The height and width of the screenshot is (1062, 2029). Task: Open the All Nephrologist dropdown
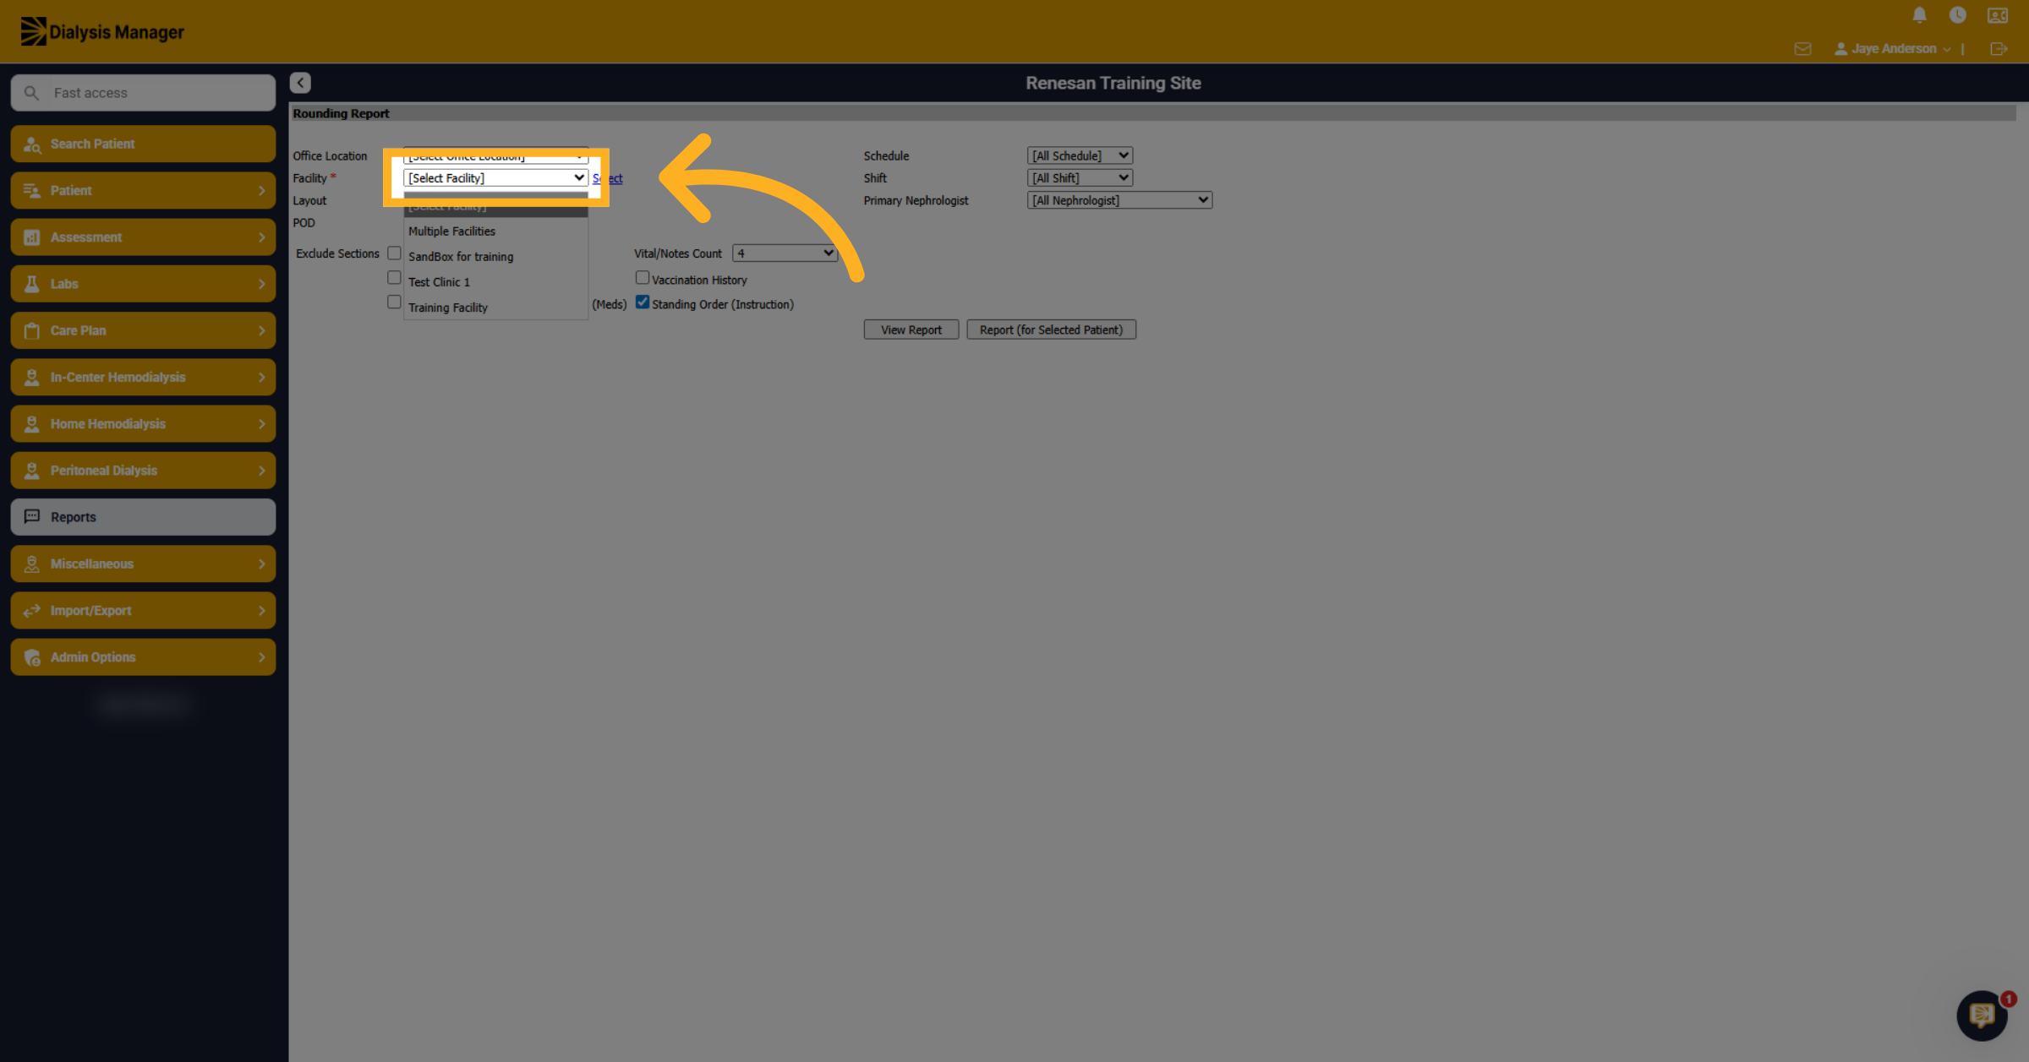[1119, 200]
